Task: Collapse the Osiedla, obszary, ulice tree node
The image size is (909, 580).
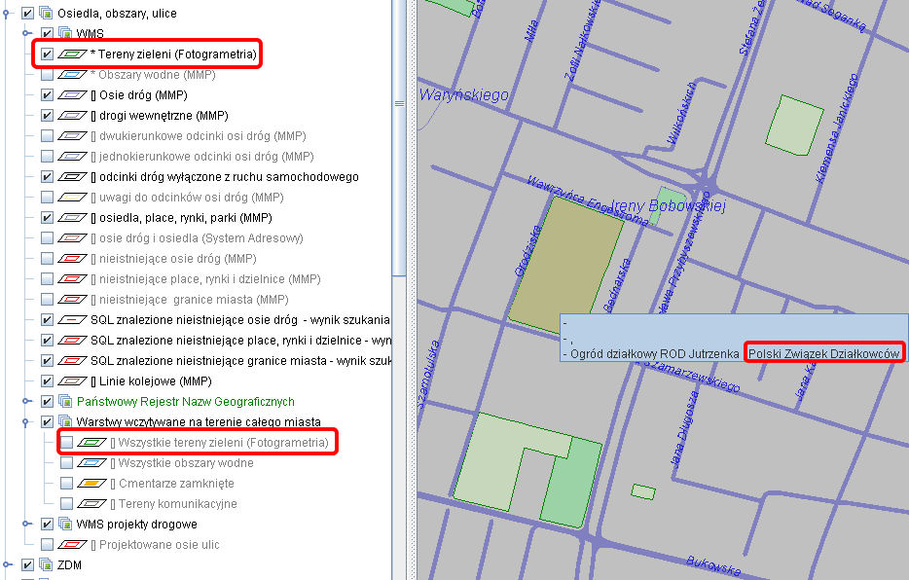Action: coord(8,14)
